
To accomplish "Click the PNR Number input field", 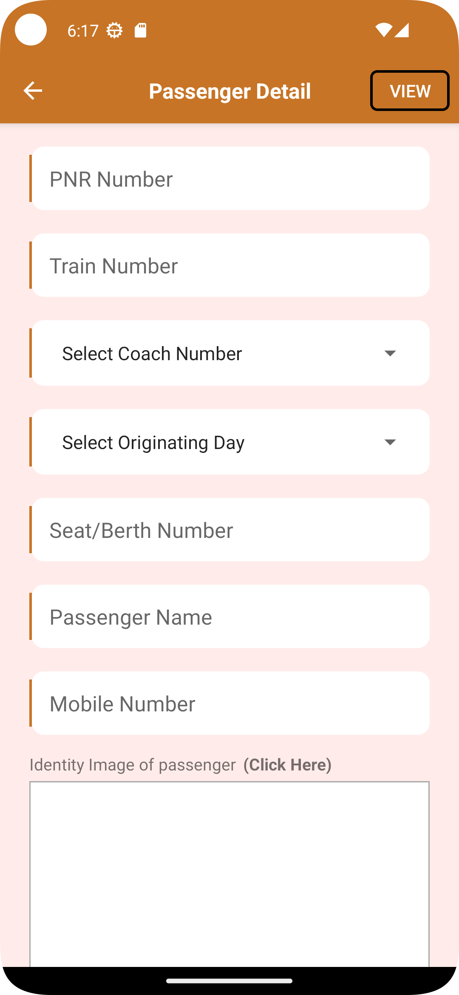I will pos(230,179).
